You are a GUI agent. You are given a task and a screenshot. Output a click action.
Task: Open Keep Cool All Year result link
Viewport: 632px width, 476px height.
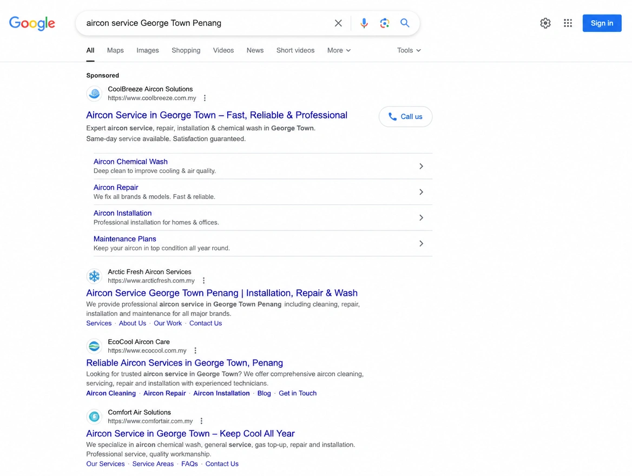coord(190,434)
